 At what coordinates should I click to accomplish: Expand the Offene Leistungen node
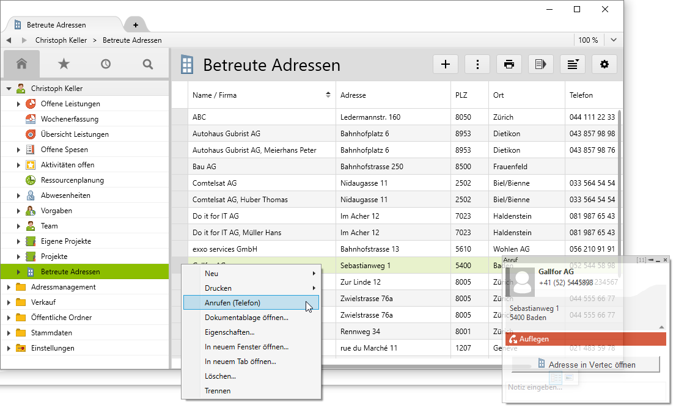click(19, 104)
